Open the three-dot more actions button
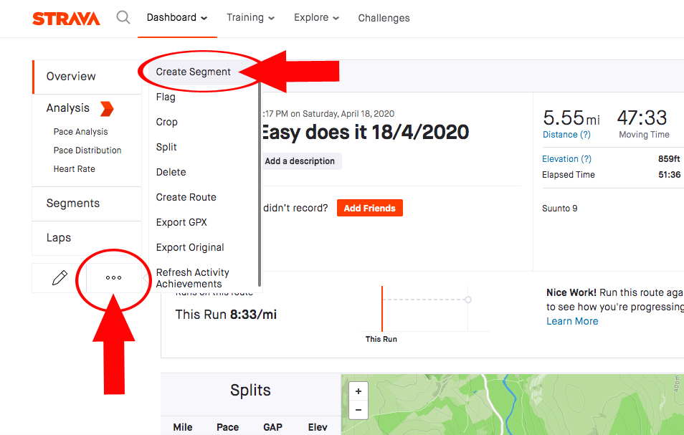 pyautogui.click(x=113, y=278)
